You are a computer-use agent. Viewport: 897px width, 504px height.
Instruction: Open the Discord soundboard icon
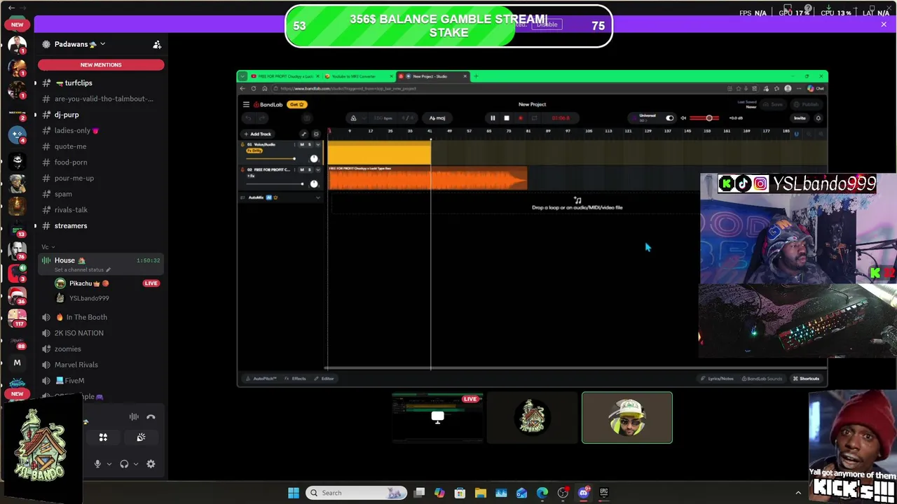click(141, 437)
